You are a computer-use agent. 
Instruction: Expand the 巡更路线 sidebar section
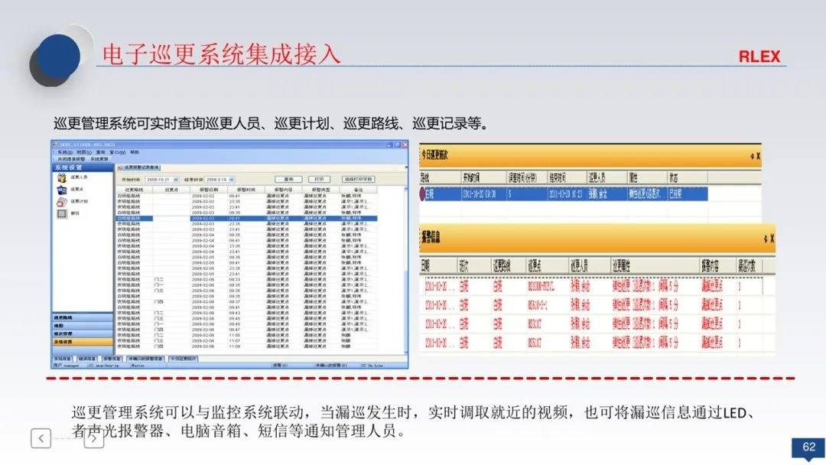(63, 318)
